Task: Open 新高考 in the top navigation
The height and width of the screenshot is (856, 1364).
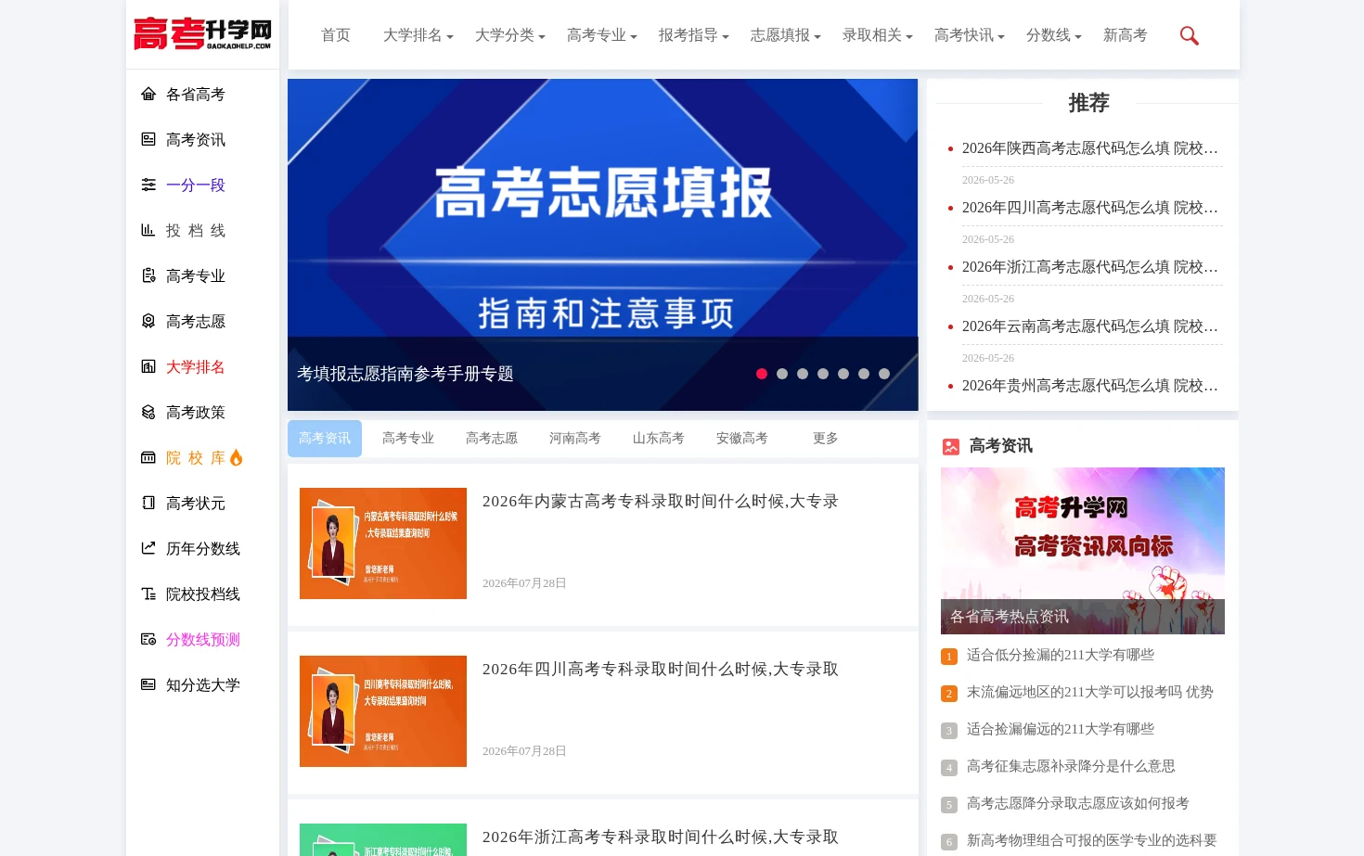Action: (x=1126, y=35)
